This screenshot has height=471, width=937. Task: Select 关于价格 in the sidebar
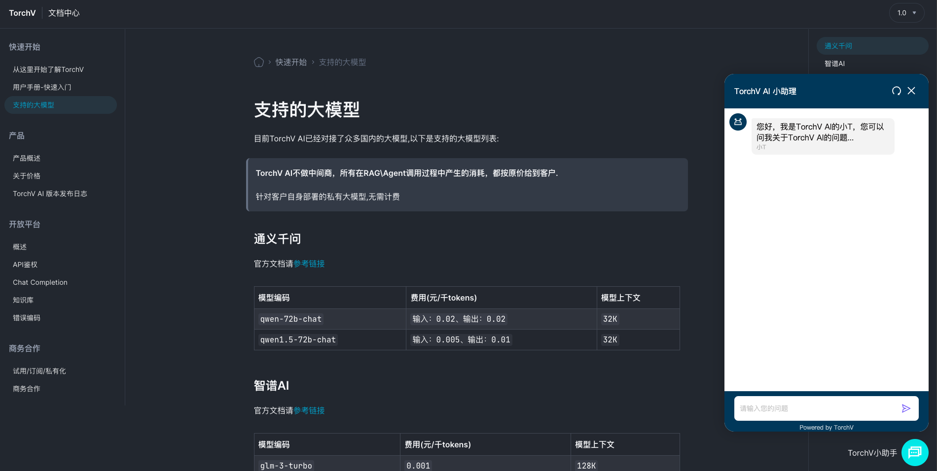pos(27,176)
